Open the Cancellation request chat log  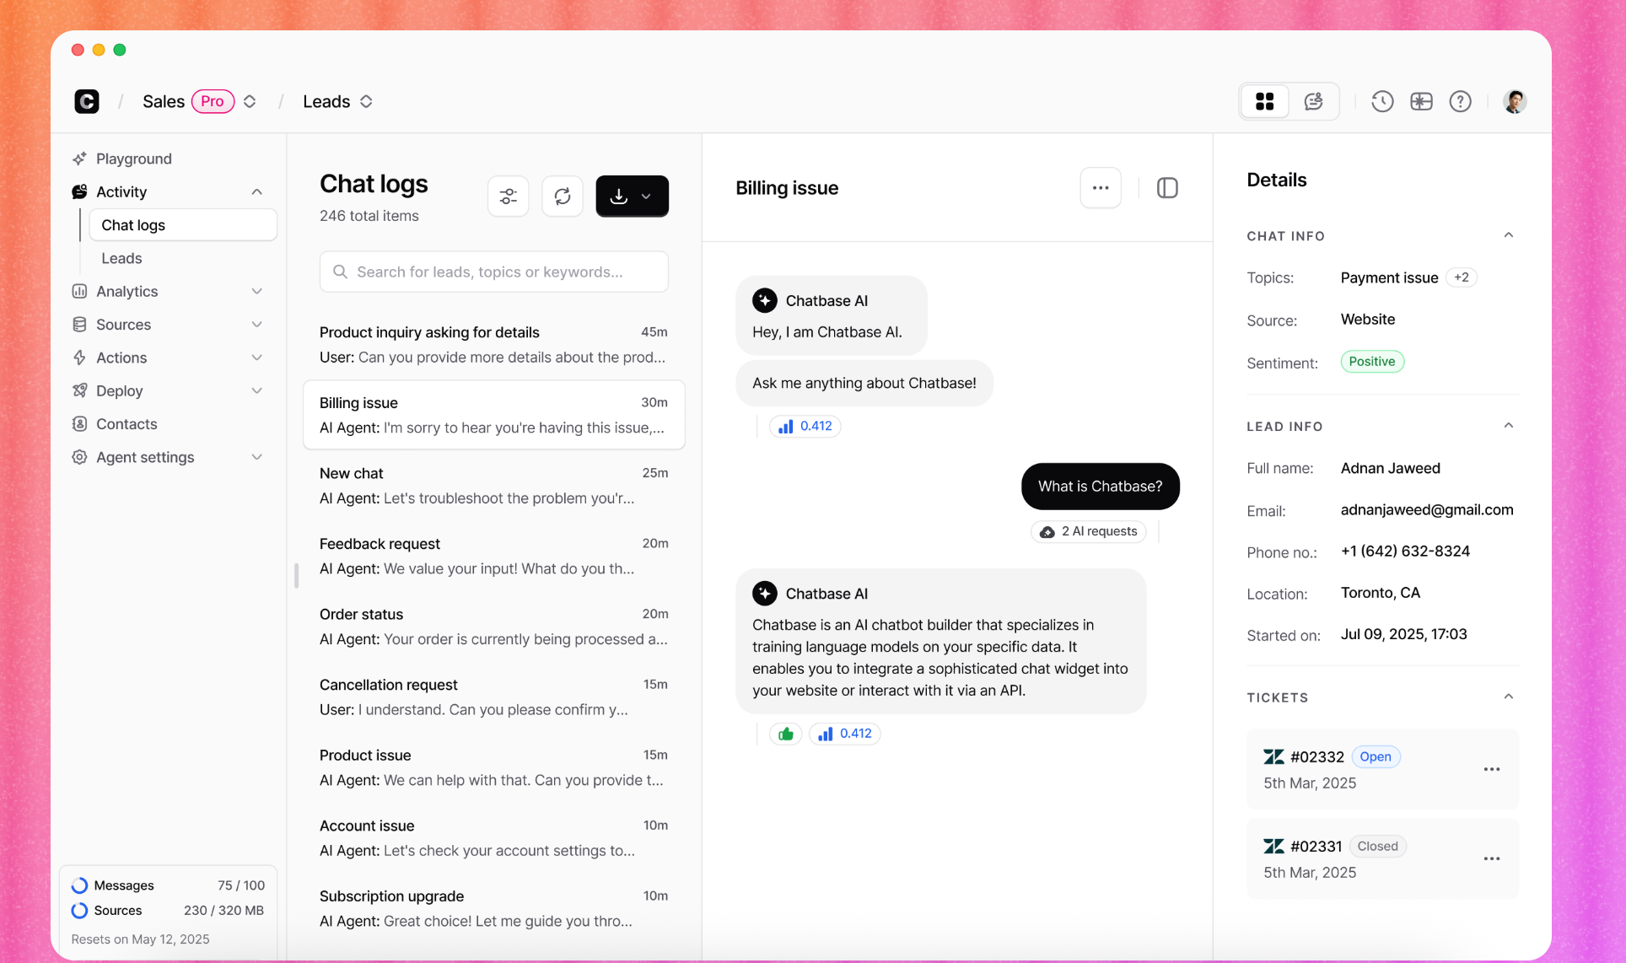tap(494, 697)
